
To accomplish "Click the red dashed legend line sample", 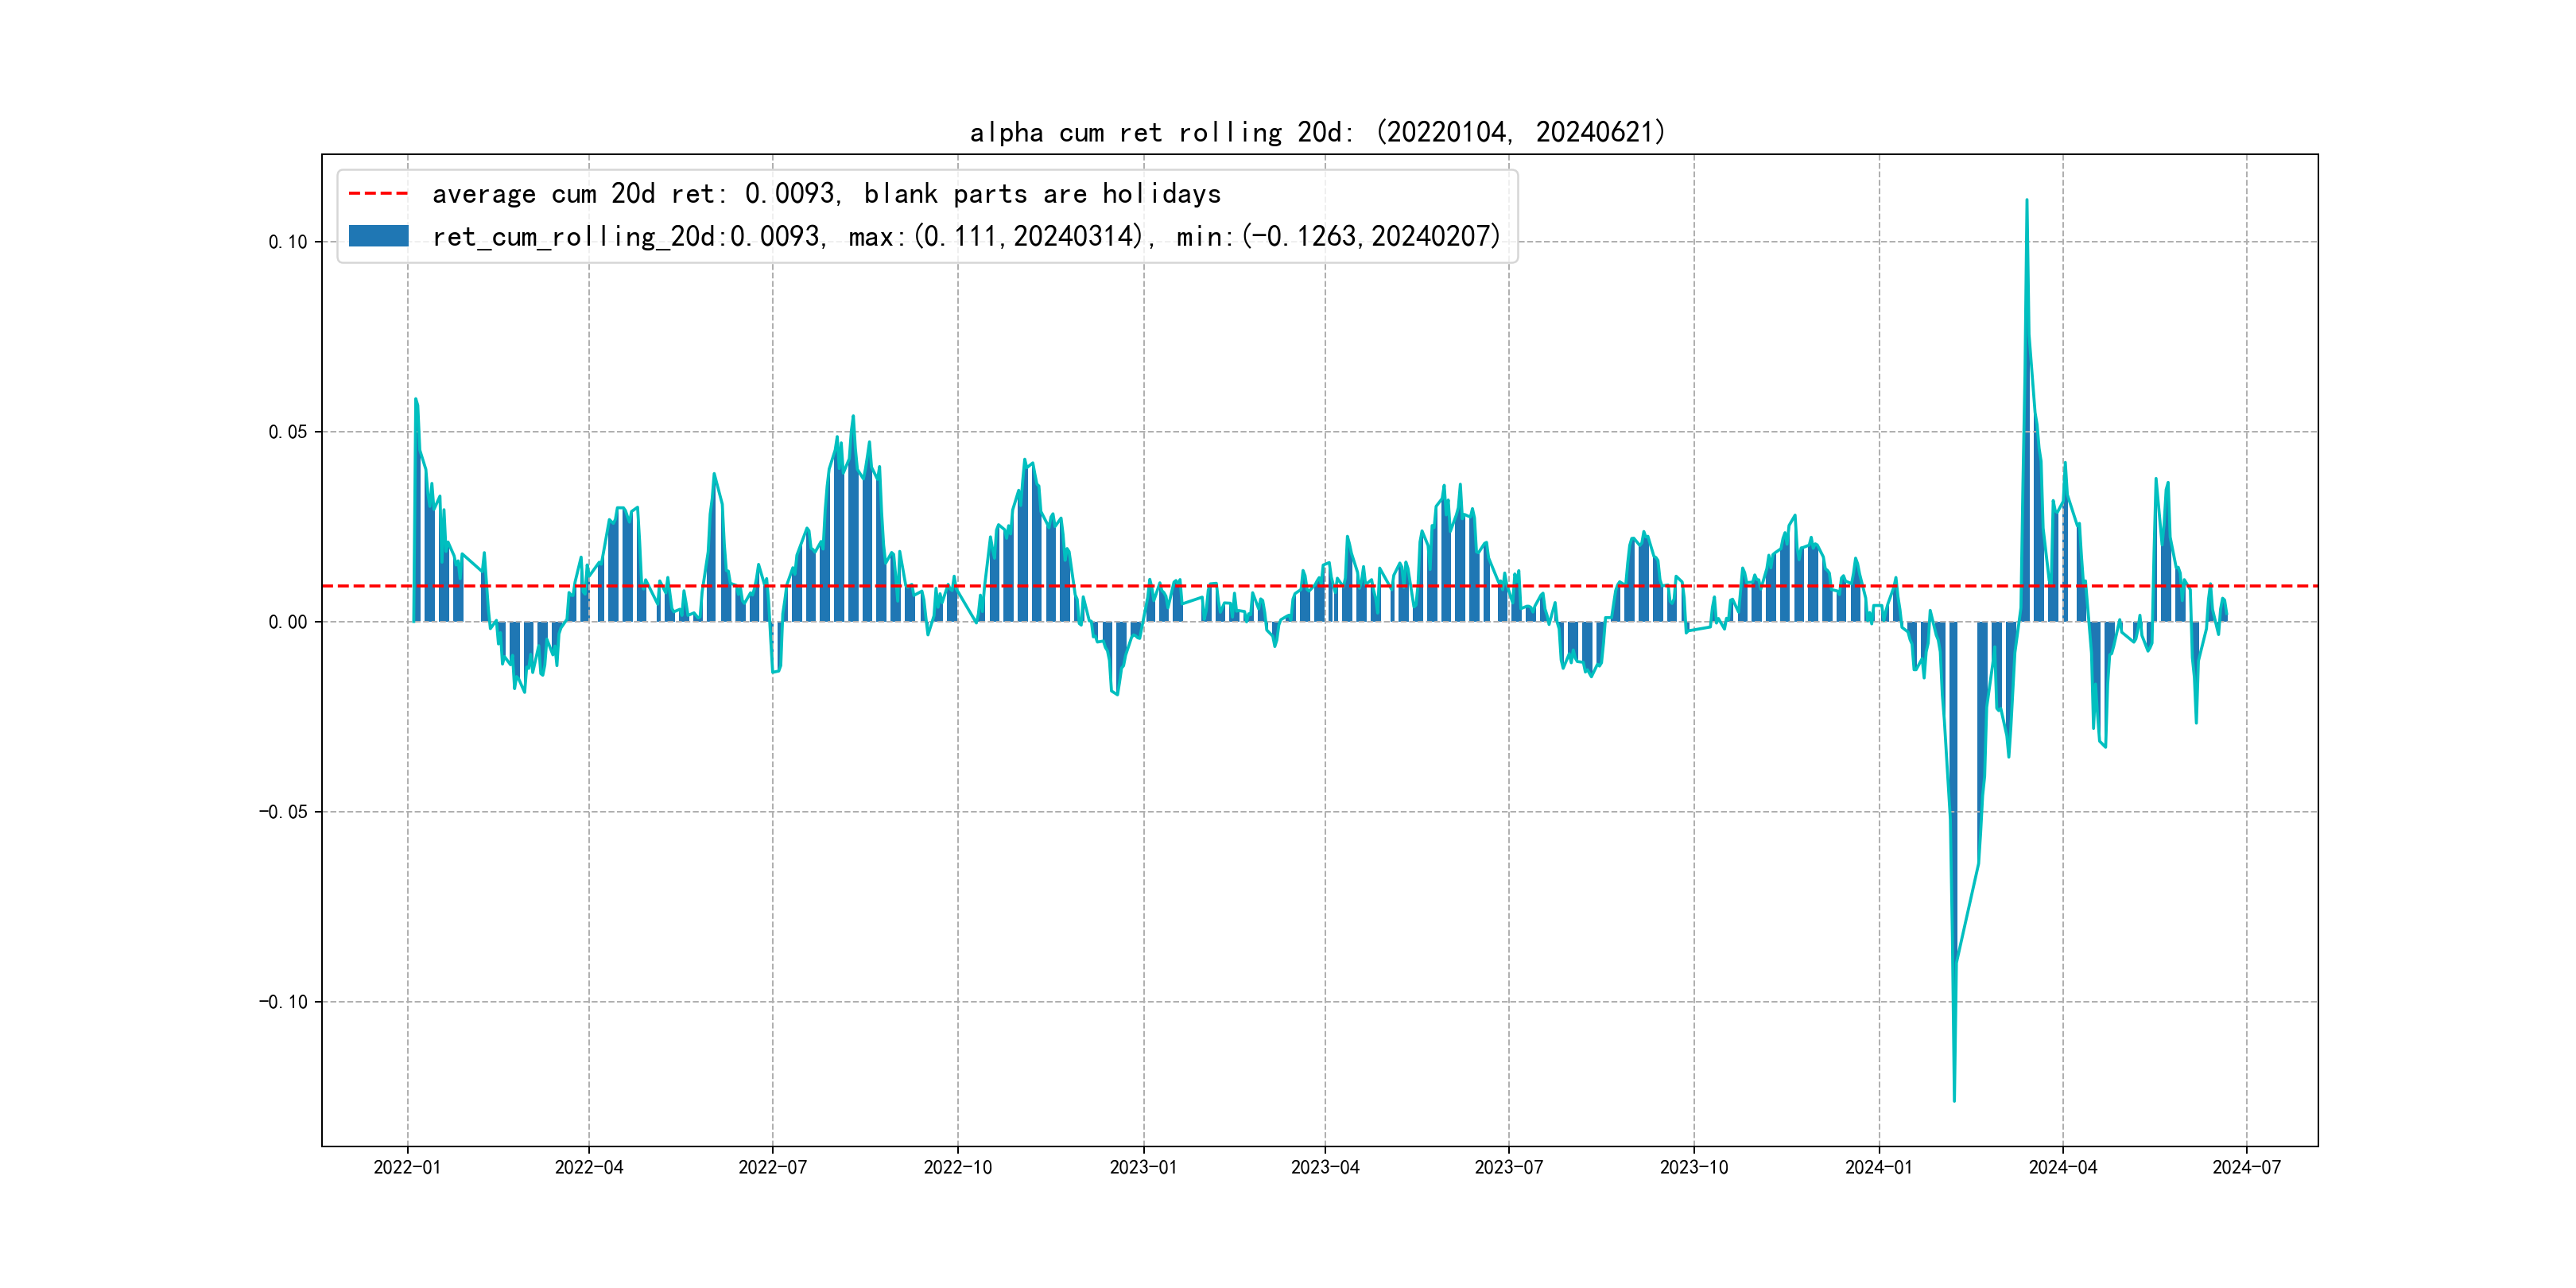I will point(378,194).
